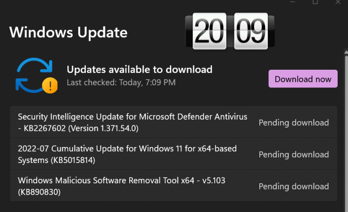The image size is (348, 212).
Task: Click the vertical scrollbar track on right edge
Action: point(346,133)
